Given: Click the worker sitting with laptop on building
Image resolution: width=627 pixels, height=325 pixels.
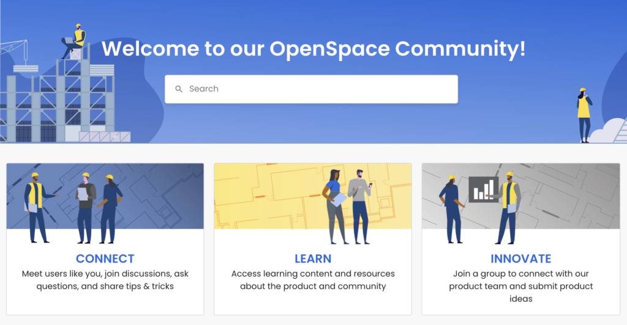Looking at the screenshot, I should coord(76,41).
